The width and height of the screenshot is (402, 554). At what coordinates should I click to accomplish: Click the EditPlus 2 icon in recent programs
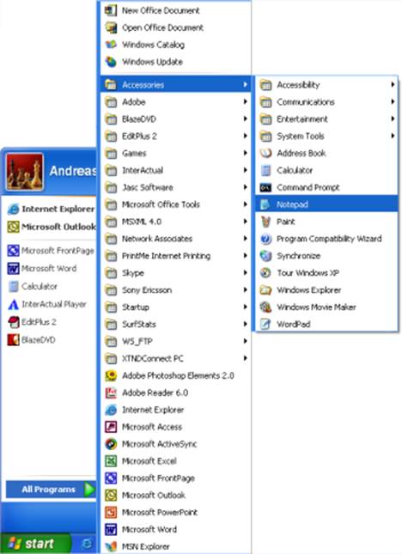tap(14, 322)
